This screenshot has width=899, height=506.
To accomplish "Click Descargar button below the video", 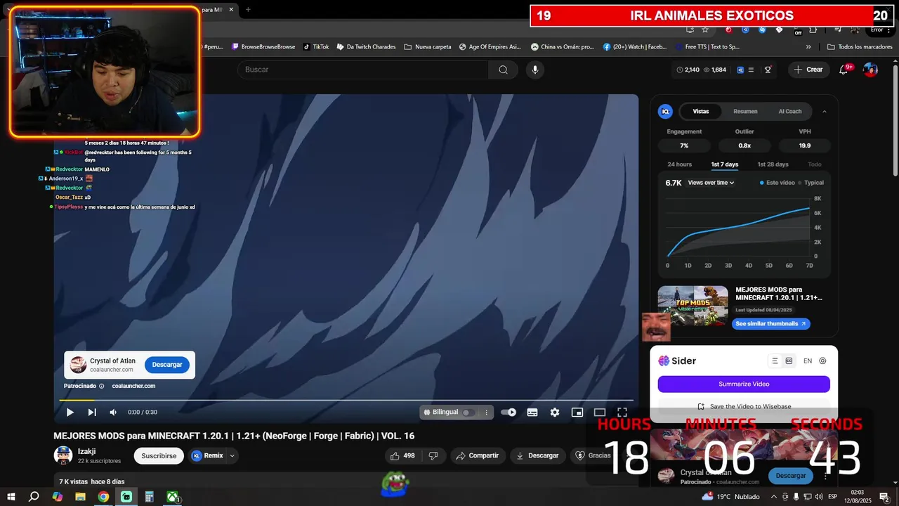I will click(x=537, y=455).
